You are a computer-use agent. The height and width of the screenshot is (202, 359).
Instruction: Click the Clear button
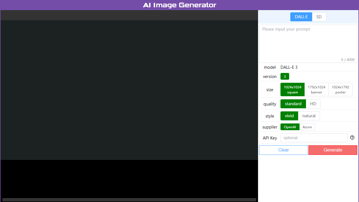coord(283,150)
